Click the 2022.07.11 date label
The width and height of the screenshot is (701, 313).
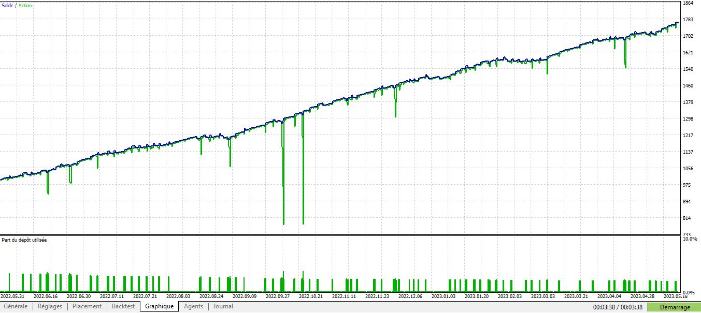(111, 297)
